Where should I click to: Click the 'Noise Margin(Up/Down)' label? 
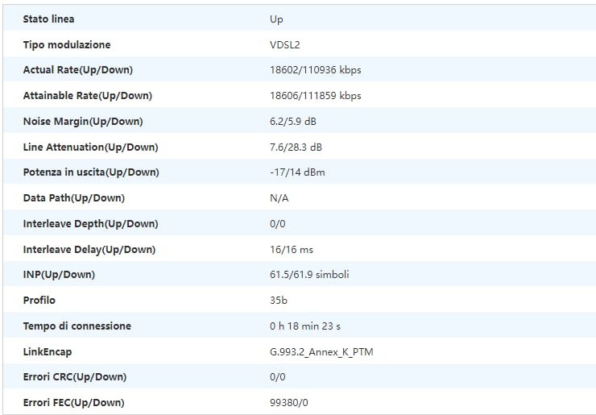pyautogui.click(x=83, y=122)
